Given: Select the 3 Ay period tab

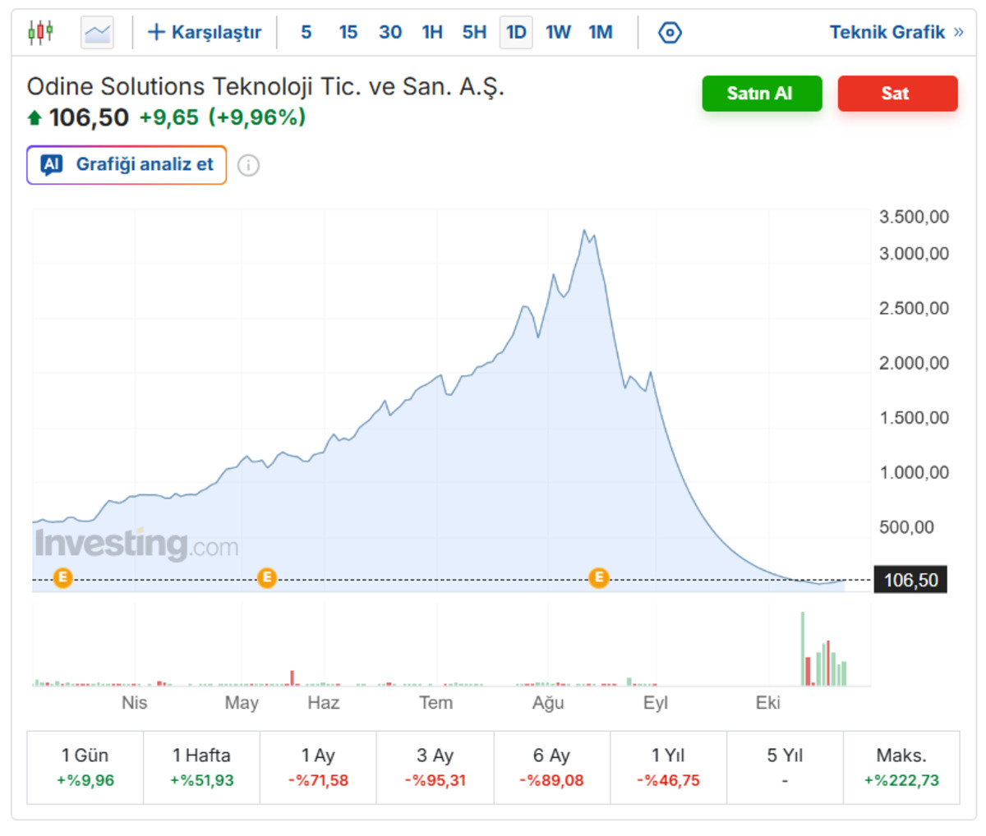Looking at the screenshot, I should [x=435, y=767].
